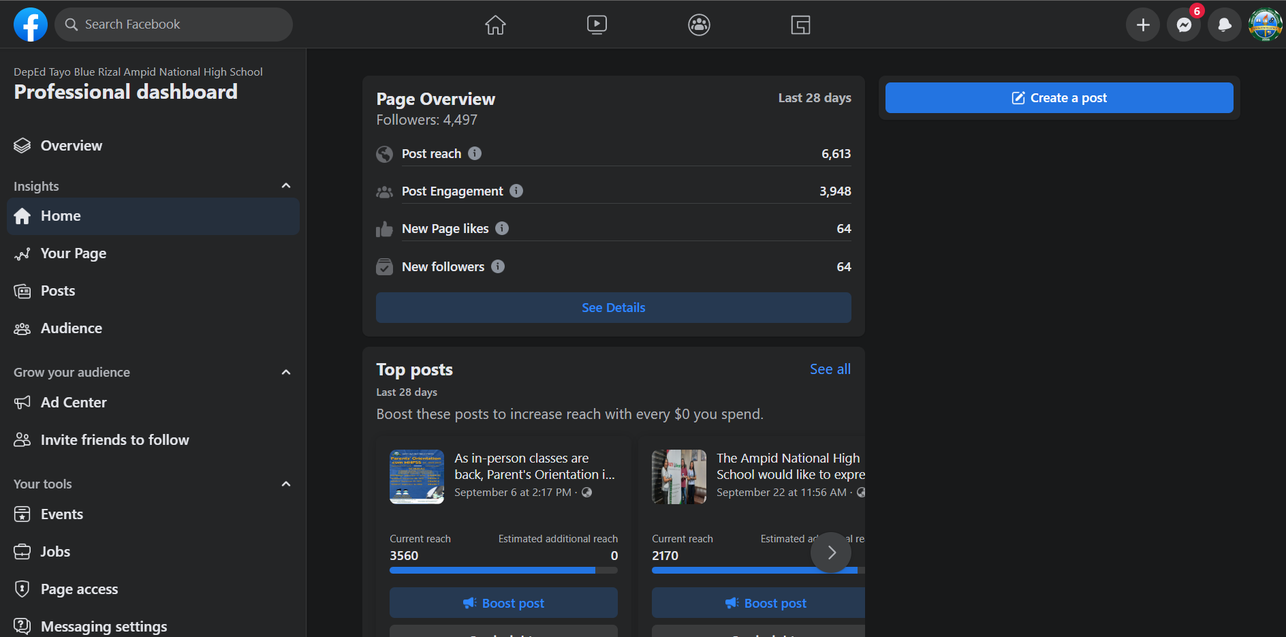This screenshot has width=1286, height=637.
Task: Open the Ampid National High post thumbnail
Action: click(x=679, y=477)
